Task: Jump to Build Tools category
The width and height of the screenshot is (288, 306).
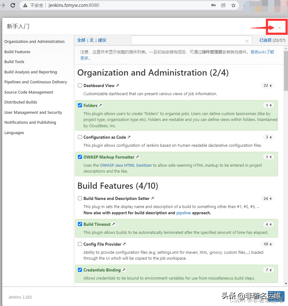Action: click(x=14, y=62)
